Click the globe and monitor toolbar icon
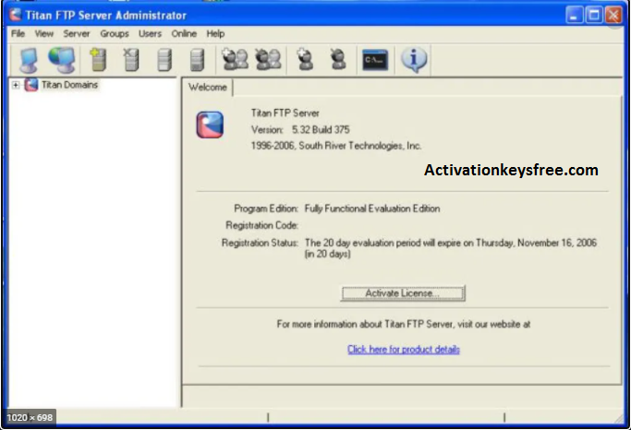The image size is (631, 430). pos(62,60)
